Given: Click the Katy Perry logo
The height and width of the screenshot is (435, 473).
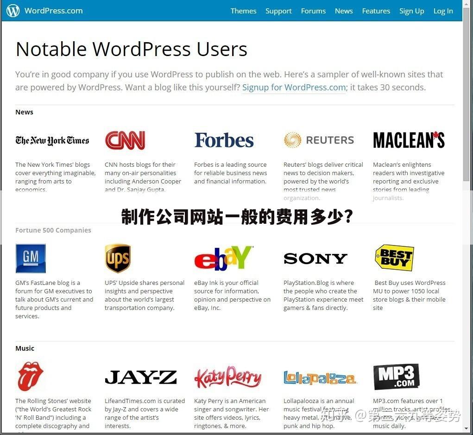Looking at the screenshot, I should 228,376.
